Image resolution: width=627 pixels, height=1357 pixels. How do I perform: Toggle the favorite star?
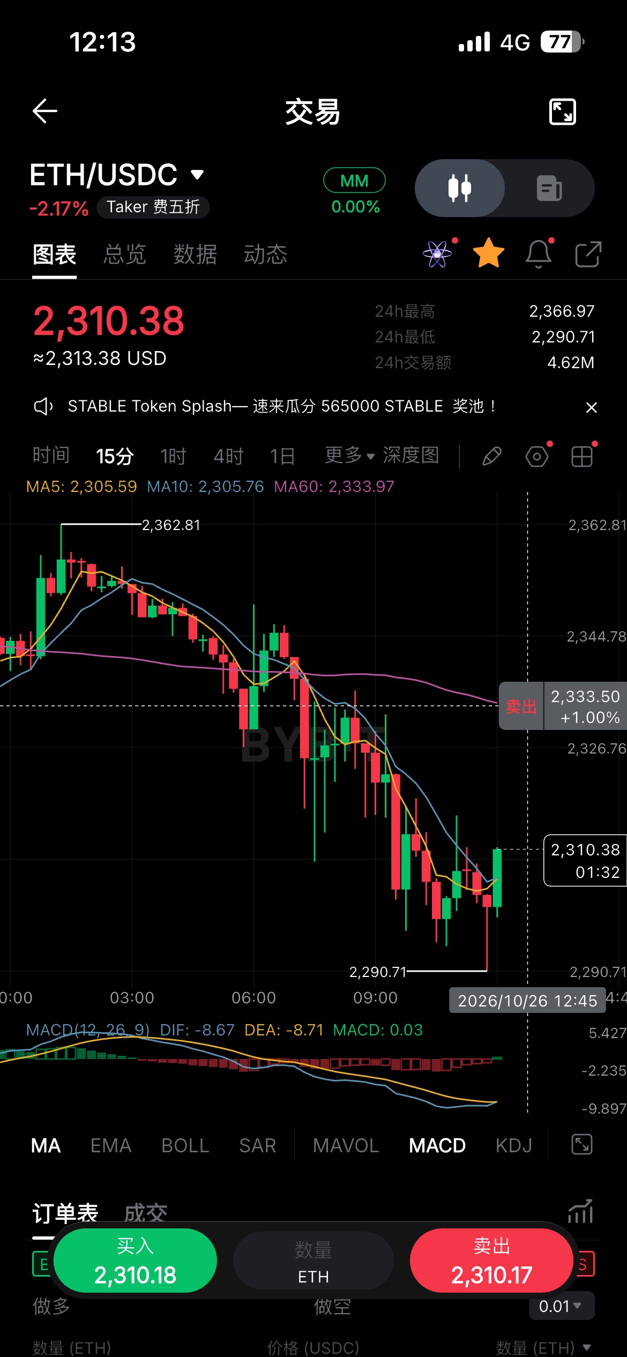pos(488,253)
